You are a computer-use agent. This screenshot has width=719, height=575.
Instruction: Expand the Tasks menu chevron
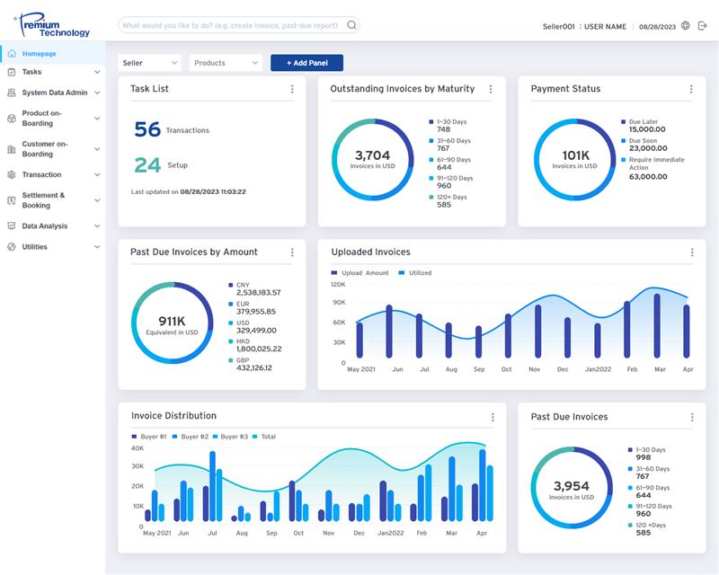97,72
